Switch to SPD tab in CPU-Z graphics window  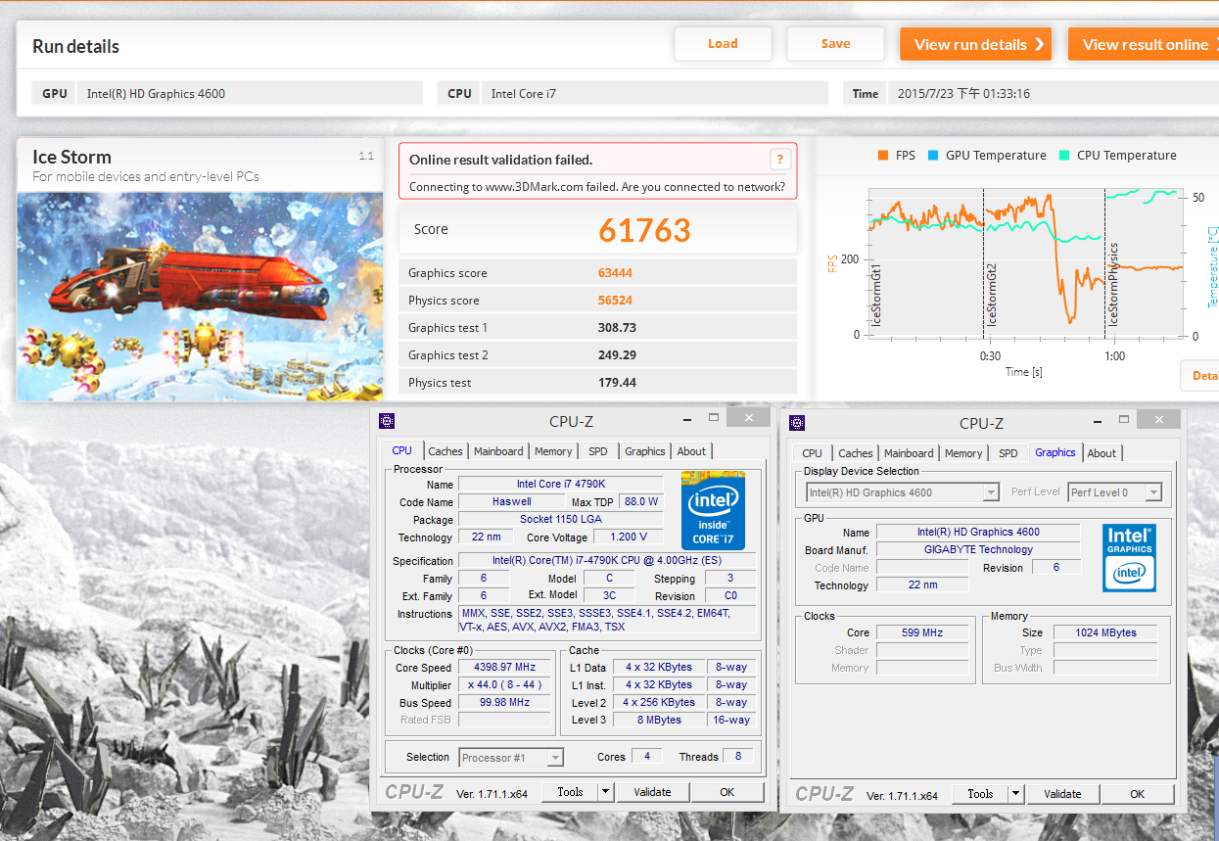point(1008,453)
